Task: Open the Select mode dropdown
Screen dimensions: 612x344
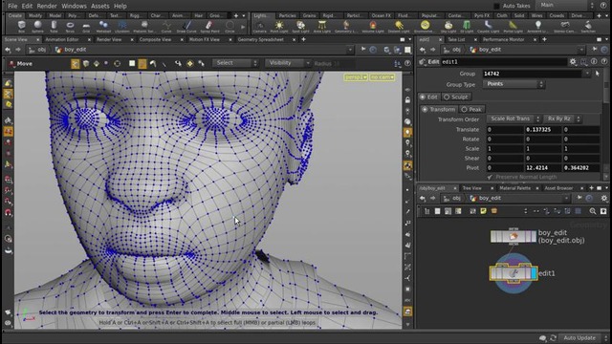Action: (x=235, y=63)
